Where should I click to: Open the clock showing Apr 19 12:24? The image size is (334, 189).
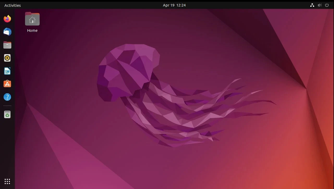[x=174, y=5]
